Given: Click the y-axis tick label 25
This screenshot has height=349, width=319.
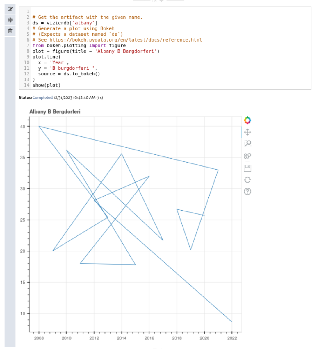Looking at the screenshot, I should [23, 220].
